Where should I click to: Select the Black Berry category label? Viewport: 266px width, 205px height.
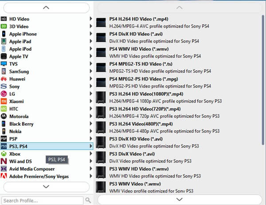click(x=21, y=124)
